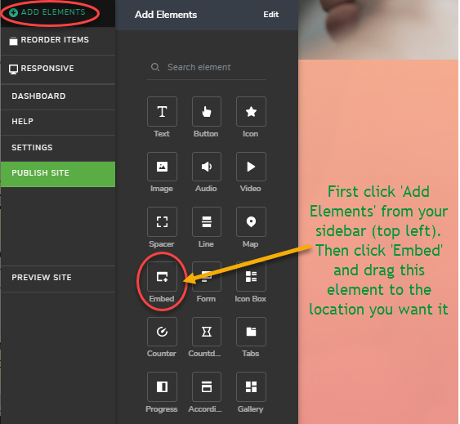Pick the star Icon element

[x=251, y=111]
